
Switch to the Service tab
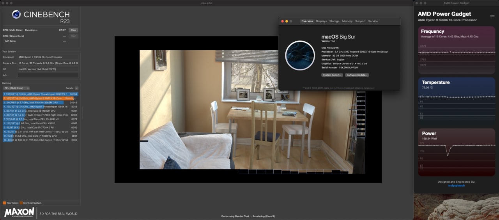click(x=373, y=21)
